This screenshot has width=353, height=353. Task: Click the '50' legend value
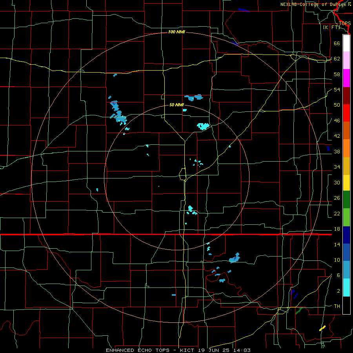tap(337, 105)
